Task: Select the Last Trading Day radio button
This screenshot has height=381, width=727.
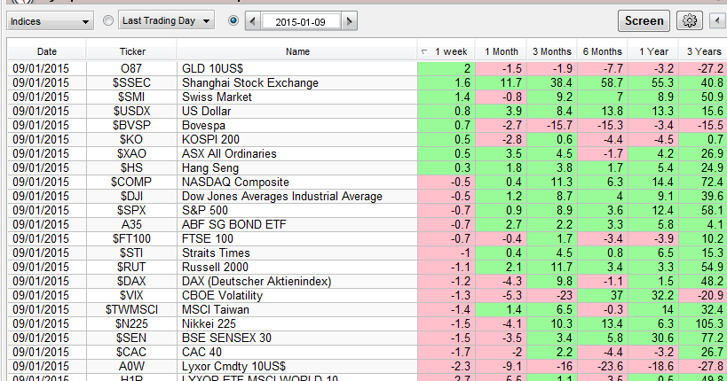Action: click(108, 20)
